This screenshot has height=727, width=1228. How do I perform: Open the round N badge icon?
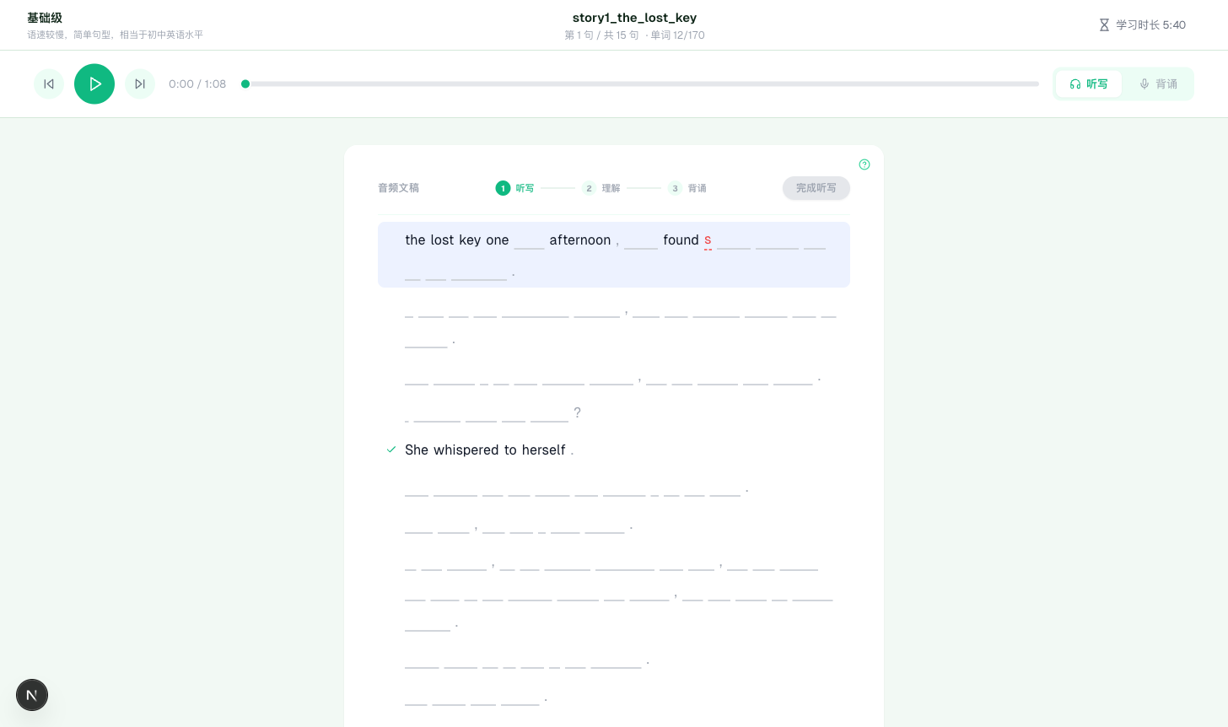[32, 695]
